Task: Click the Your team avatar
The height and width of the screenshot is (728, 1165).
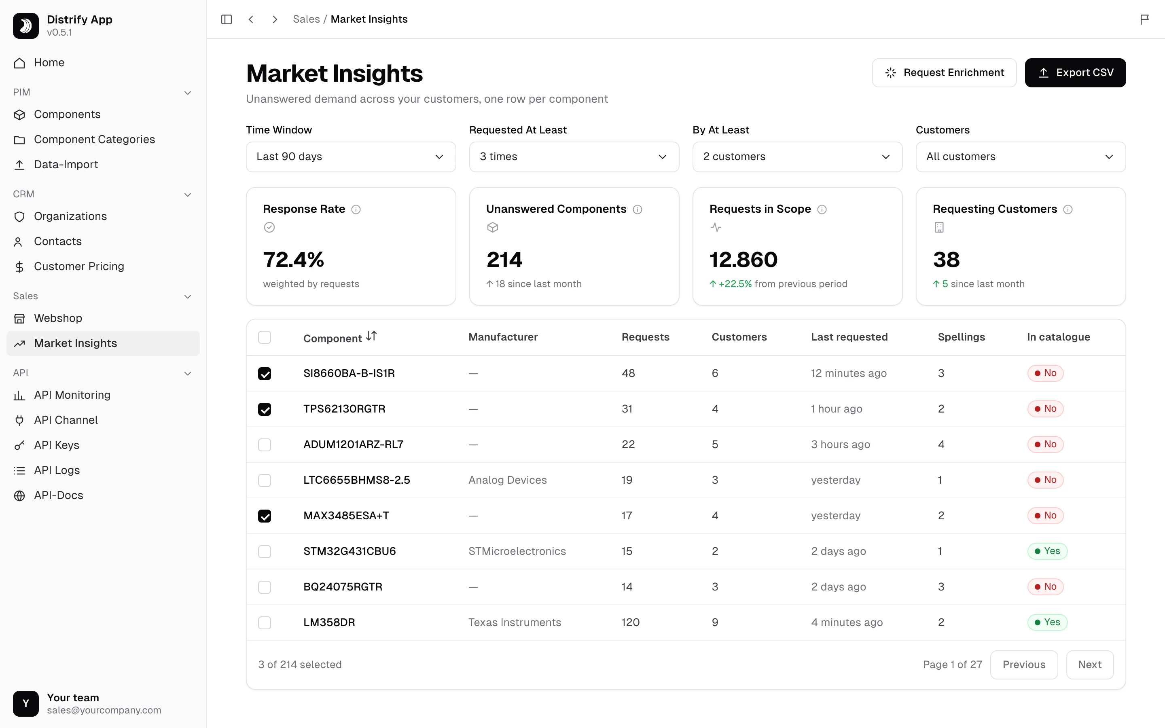Action: point(26,703)
